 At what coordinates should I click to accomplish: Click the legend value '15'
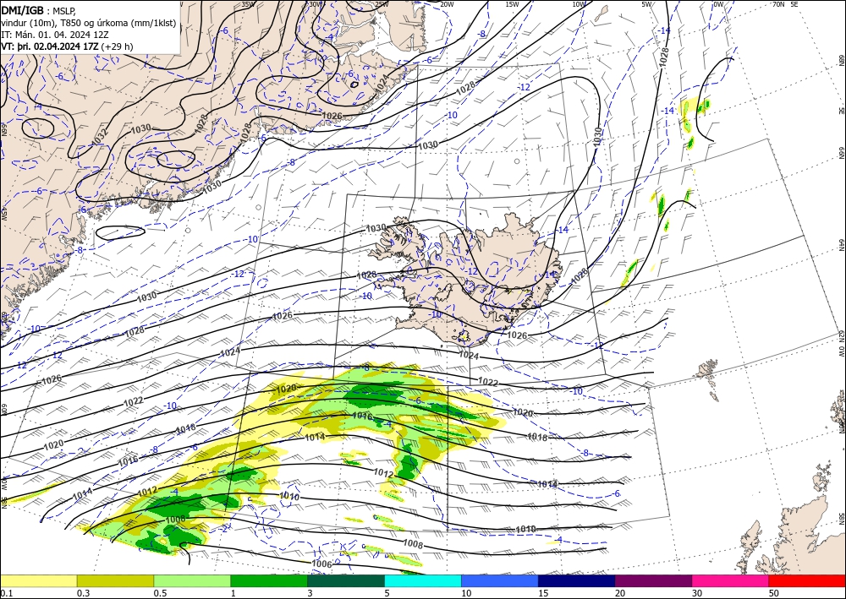coord(543,593)
